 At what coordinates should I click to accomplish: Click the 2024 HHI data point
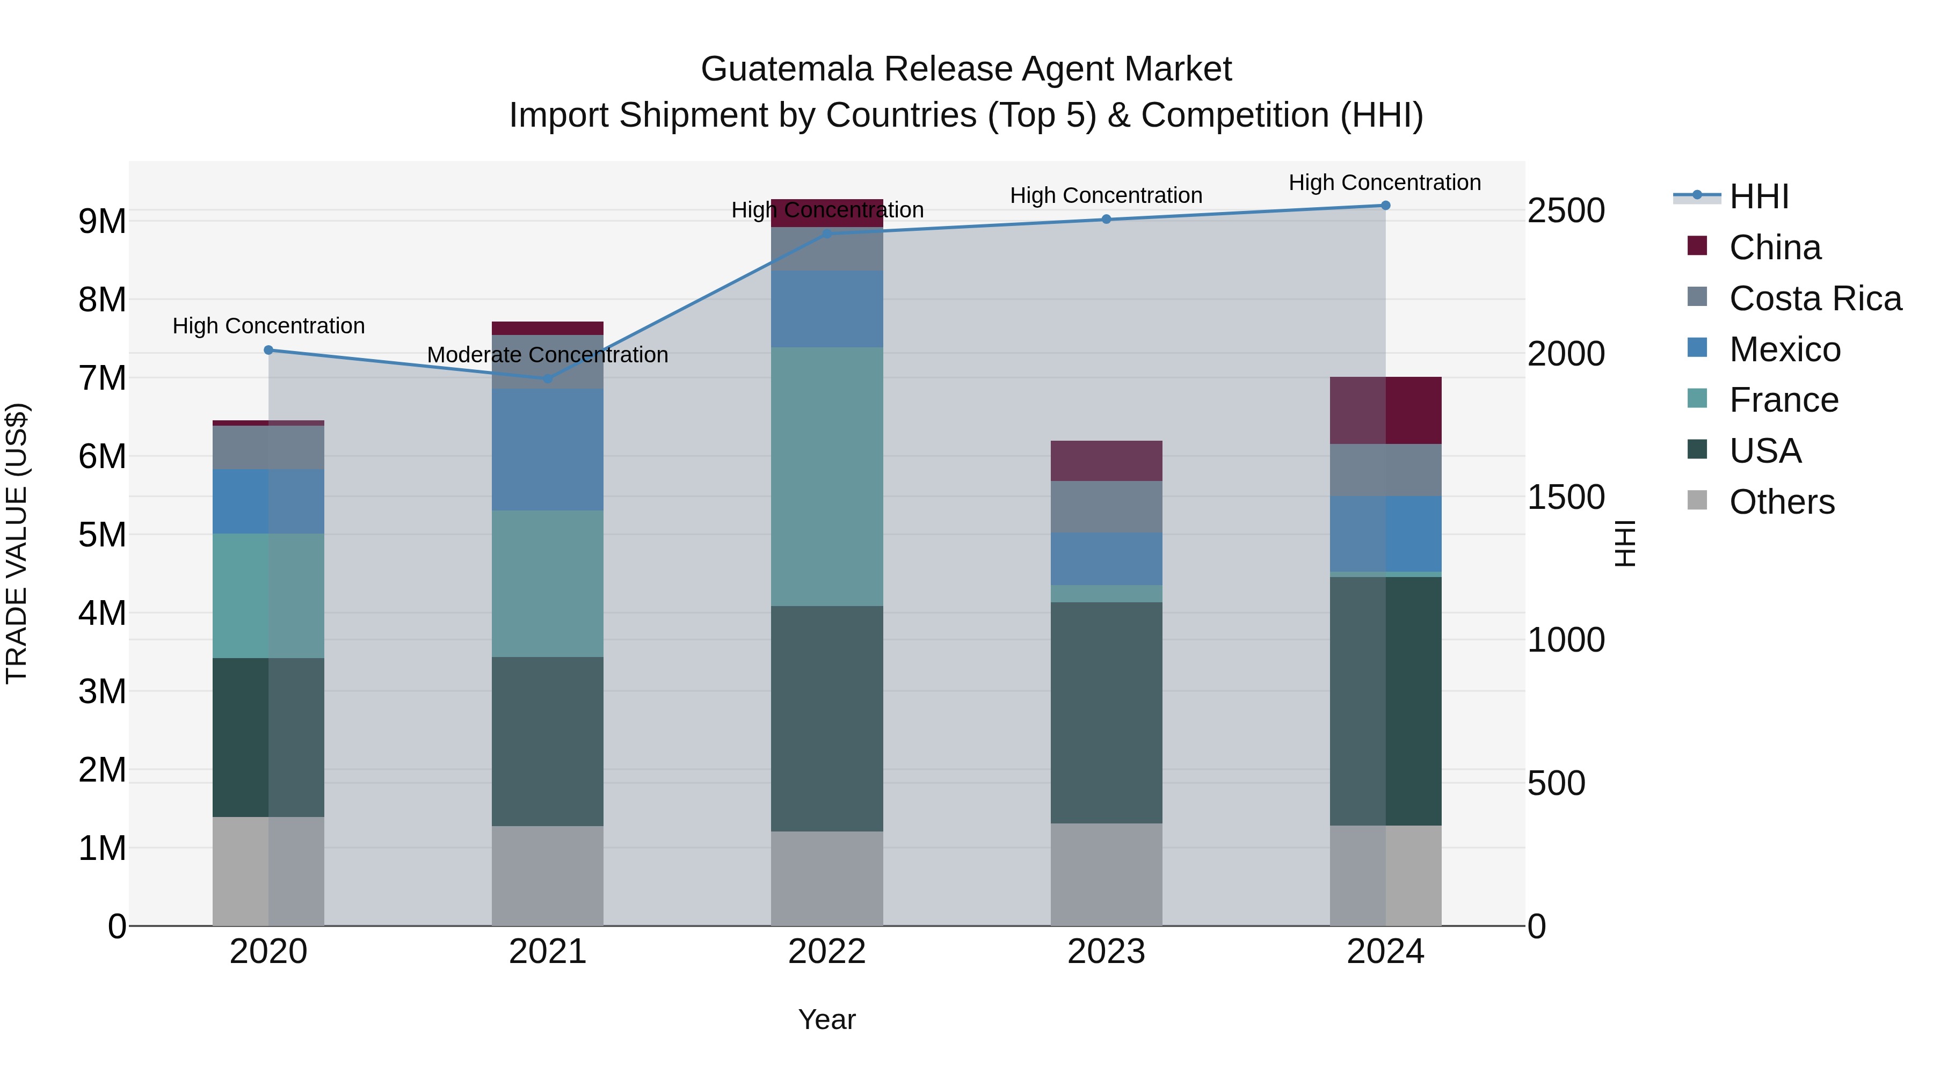(1385, 206)
